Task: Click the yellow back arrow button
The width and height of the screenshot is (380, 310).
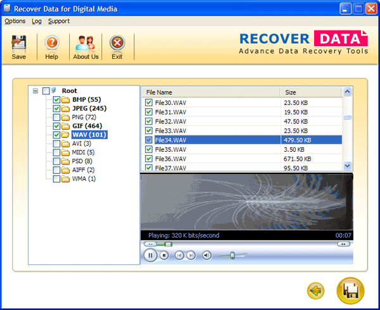Action: tap(315, 291)
